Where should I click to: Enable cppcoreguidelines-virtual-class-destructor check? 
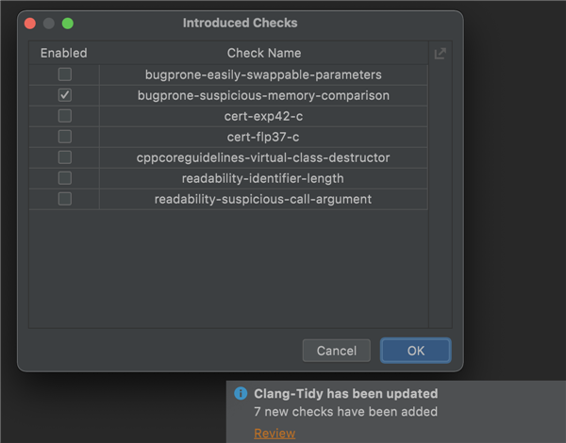64,157
